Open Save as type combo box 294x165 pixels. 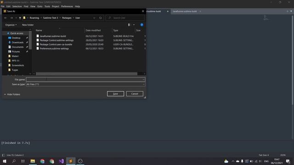coord(85,84)
